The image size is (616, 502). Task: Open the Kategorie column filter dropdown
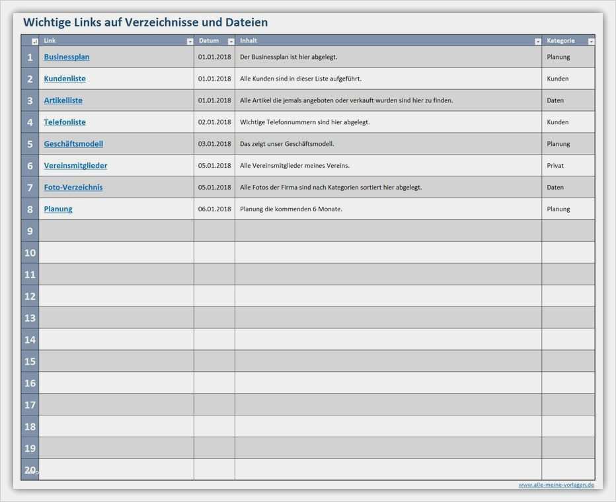(x=590, y=40)
